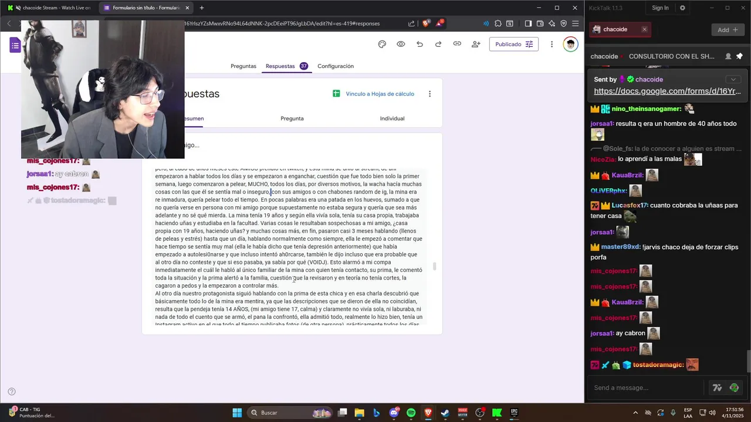Open the browser extensions puzzle icon
The width and height of the screenshot is (751, 422).
coord(498,23)
